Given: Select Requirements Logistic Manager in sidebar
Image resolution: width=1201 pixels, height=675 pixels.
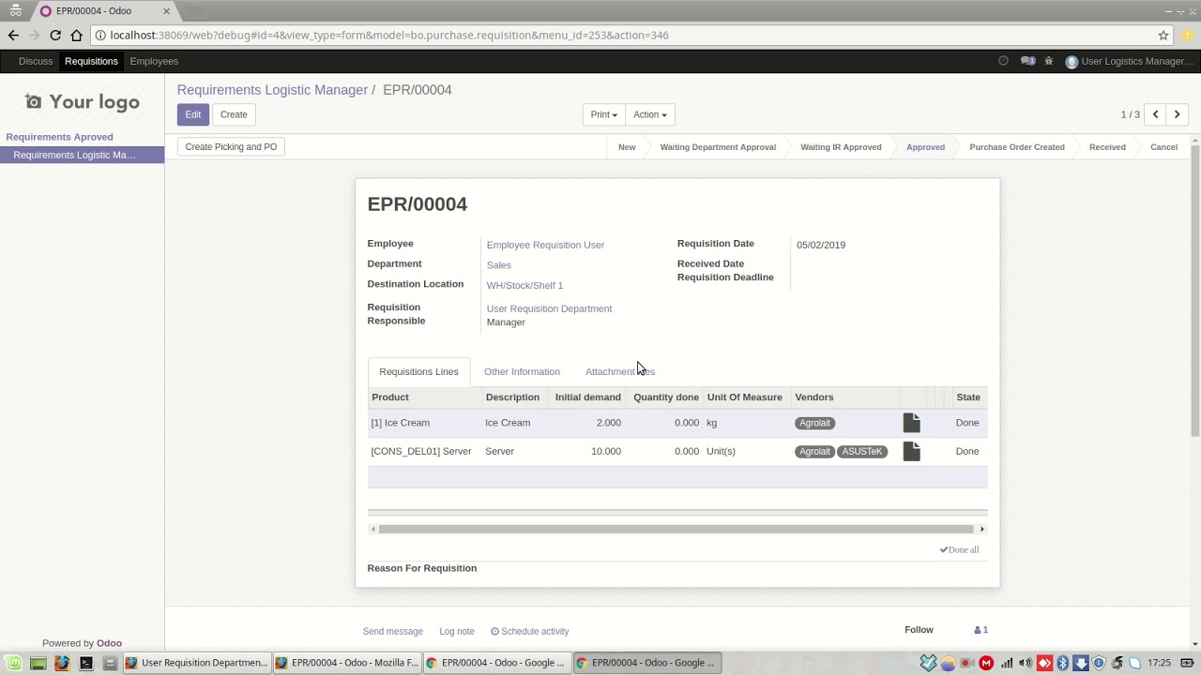Looking at the screenshot, I should click(82, 155).
